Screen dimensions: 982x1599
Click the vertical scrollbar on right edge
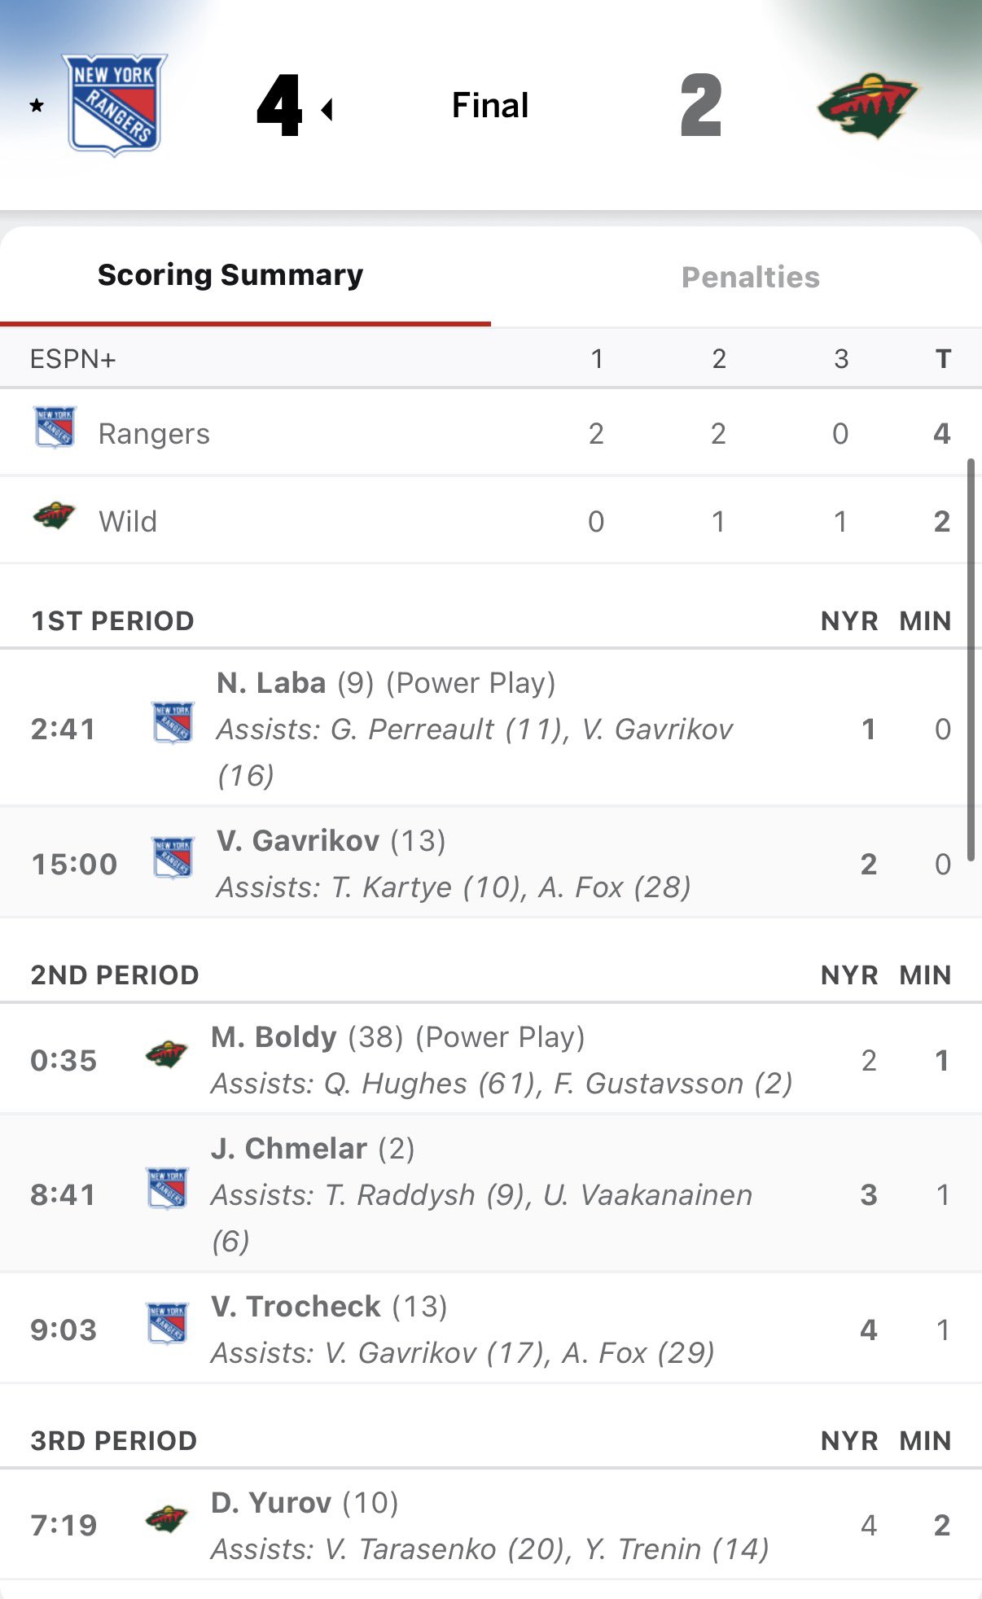coord(971,659)
